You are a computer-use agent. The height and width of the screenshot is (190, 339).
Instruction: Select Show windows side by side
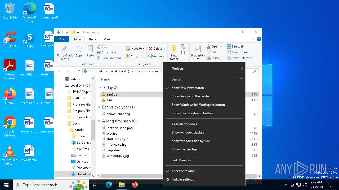coord(204,141)
